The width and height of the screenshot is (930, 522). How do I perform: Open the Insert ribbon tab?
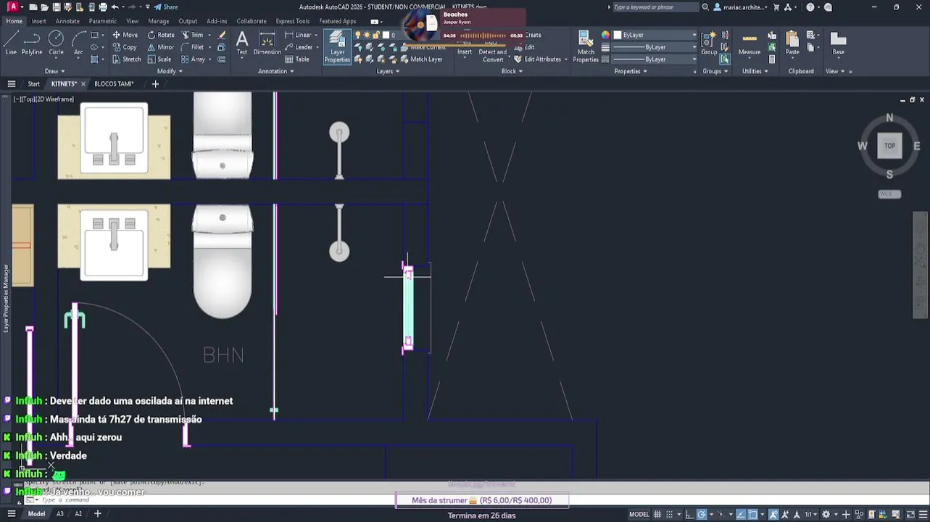coord(39,21)
